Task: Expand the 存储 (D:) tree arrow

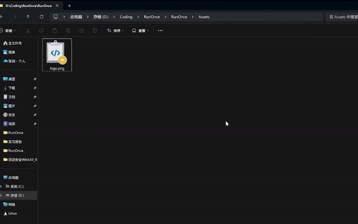Action: pyautogui.click(x=1, y=196)
